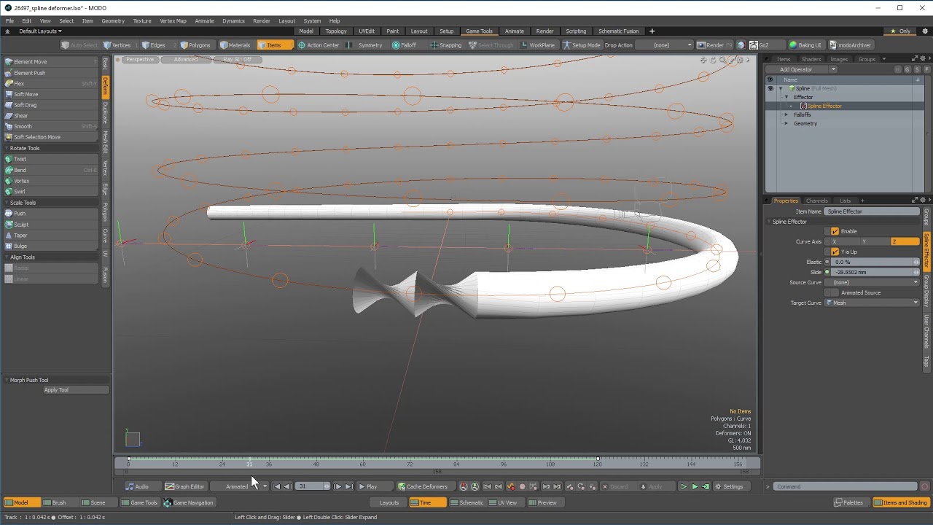The image size is (933, 525).
Task: Launch the modoArchiver tool
Action: tap(850, 45)
